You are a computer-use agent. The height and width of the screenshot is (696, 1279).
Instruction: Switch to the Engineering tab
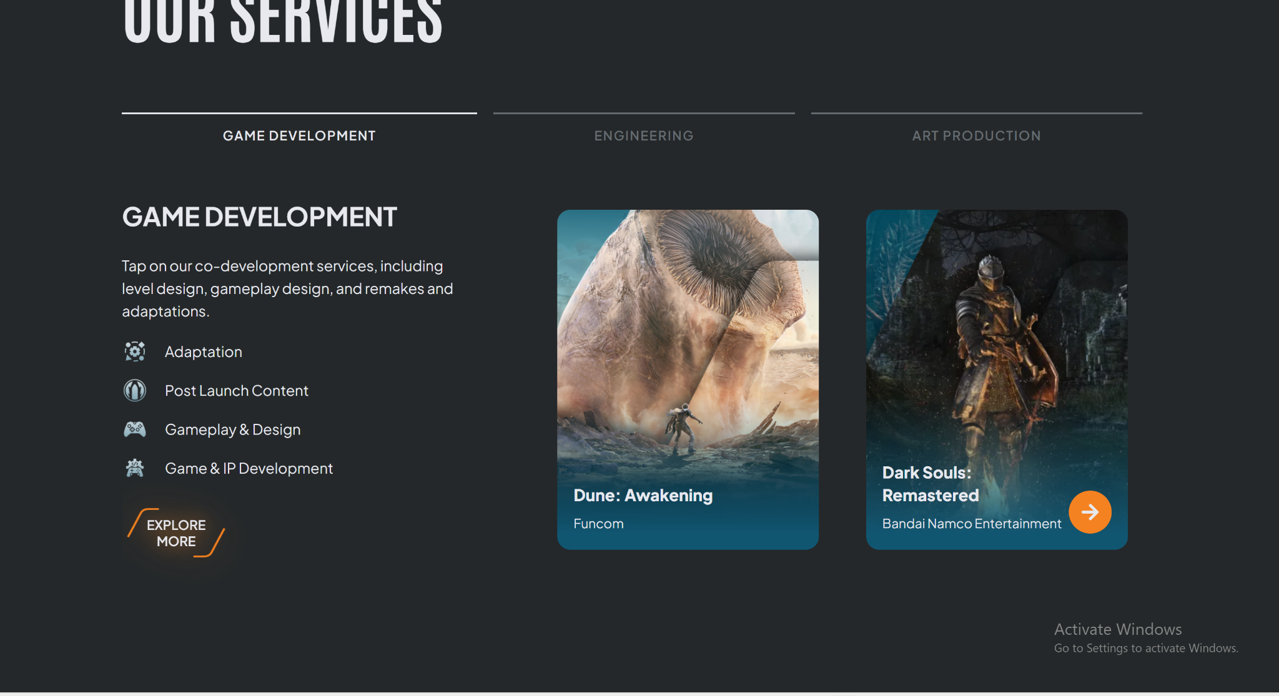(x=643, y=135)
